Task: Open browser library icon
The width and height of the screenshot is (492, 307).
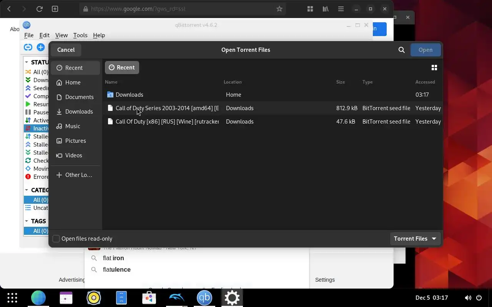Action: pos(326,9)
